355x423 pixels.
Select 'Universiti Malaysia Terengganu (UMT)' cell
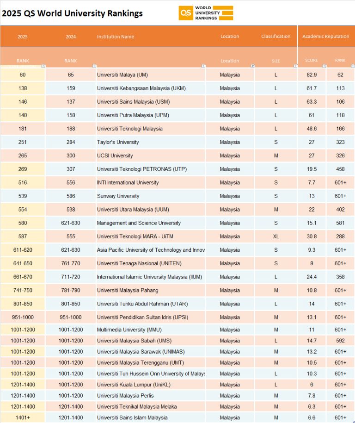pyautogui.click(x=151, y=363)
